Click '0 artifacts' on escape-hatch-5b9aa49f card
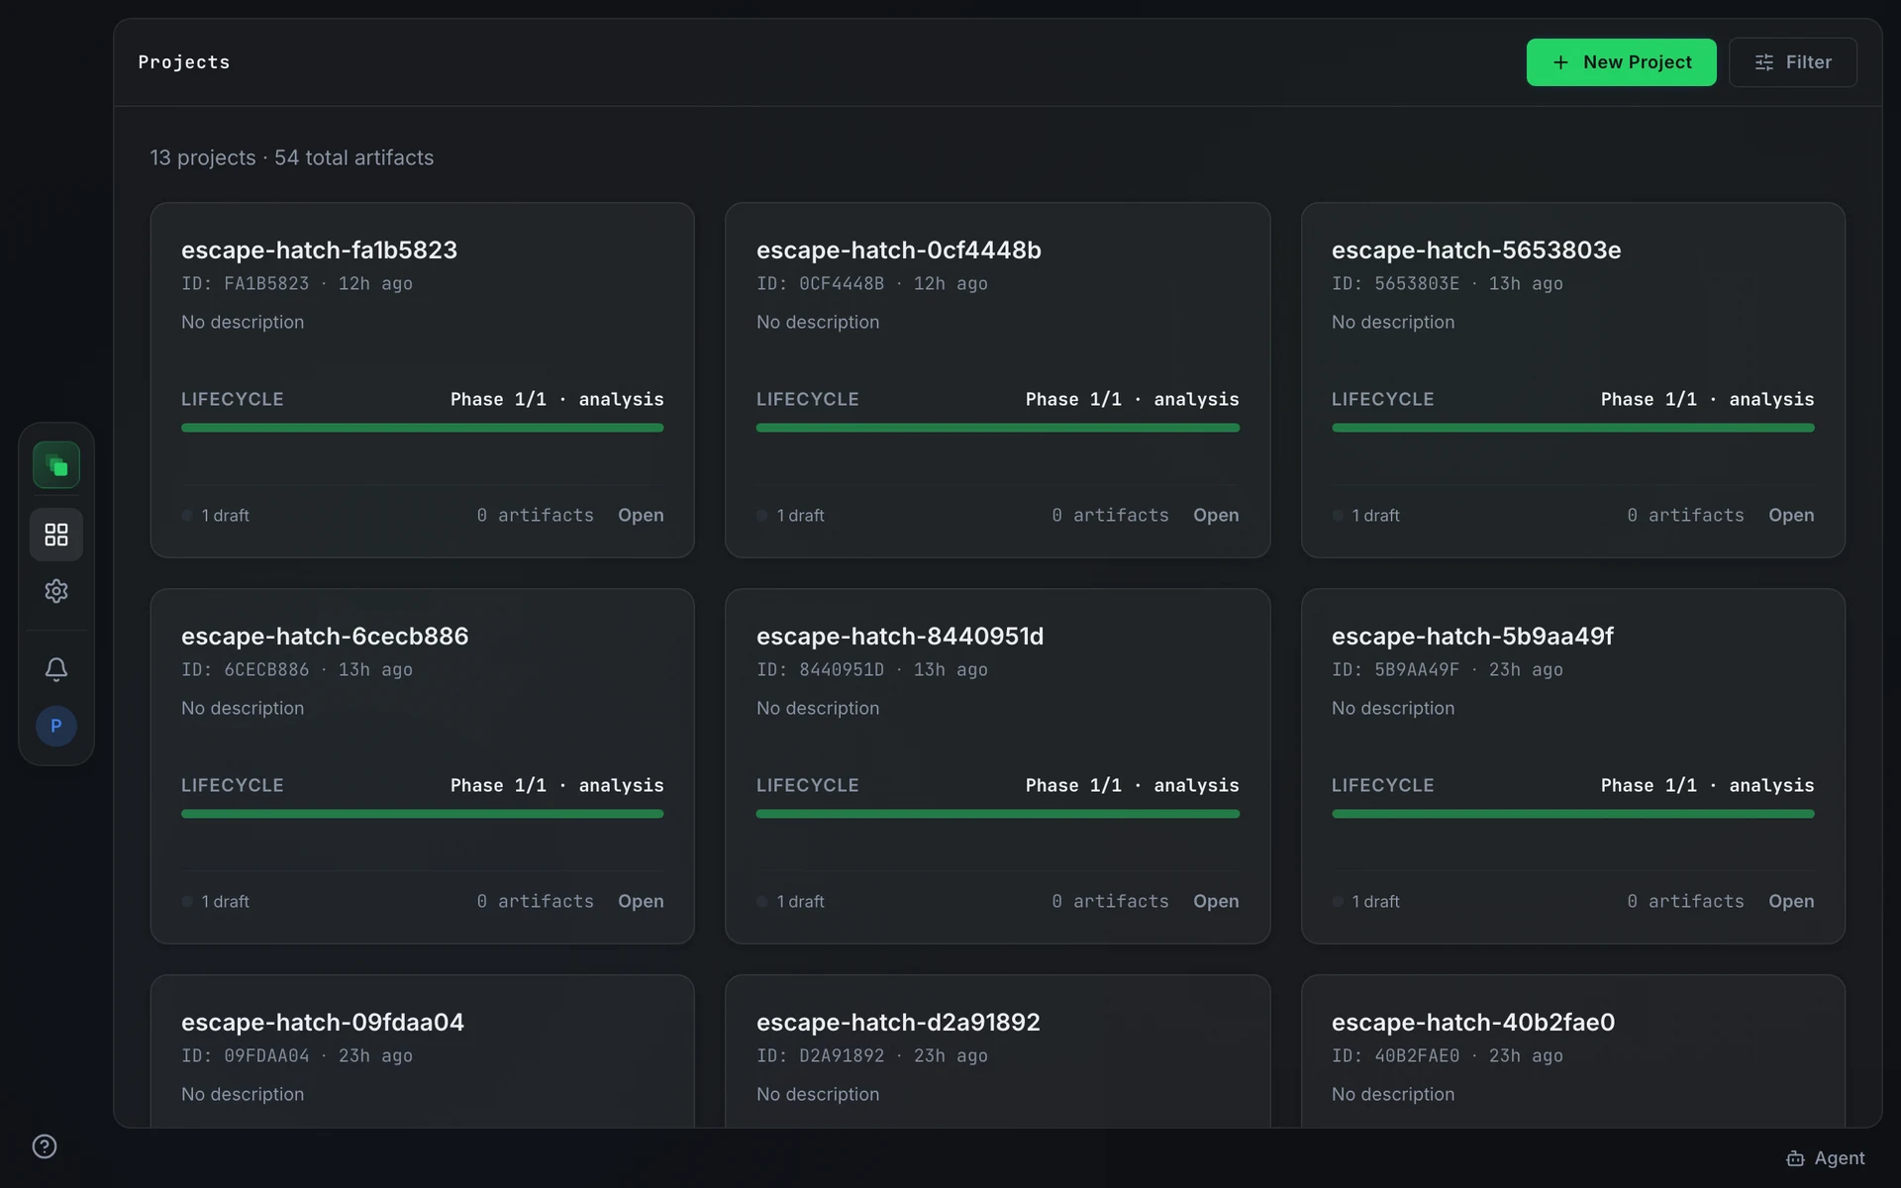 click(1686, 901)
